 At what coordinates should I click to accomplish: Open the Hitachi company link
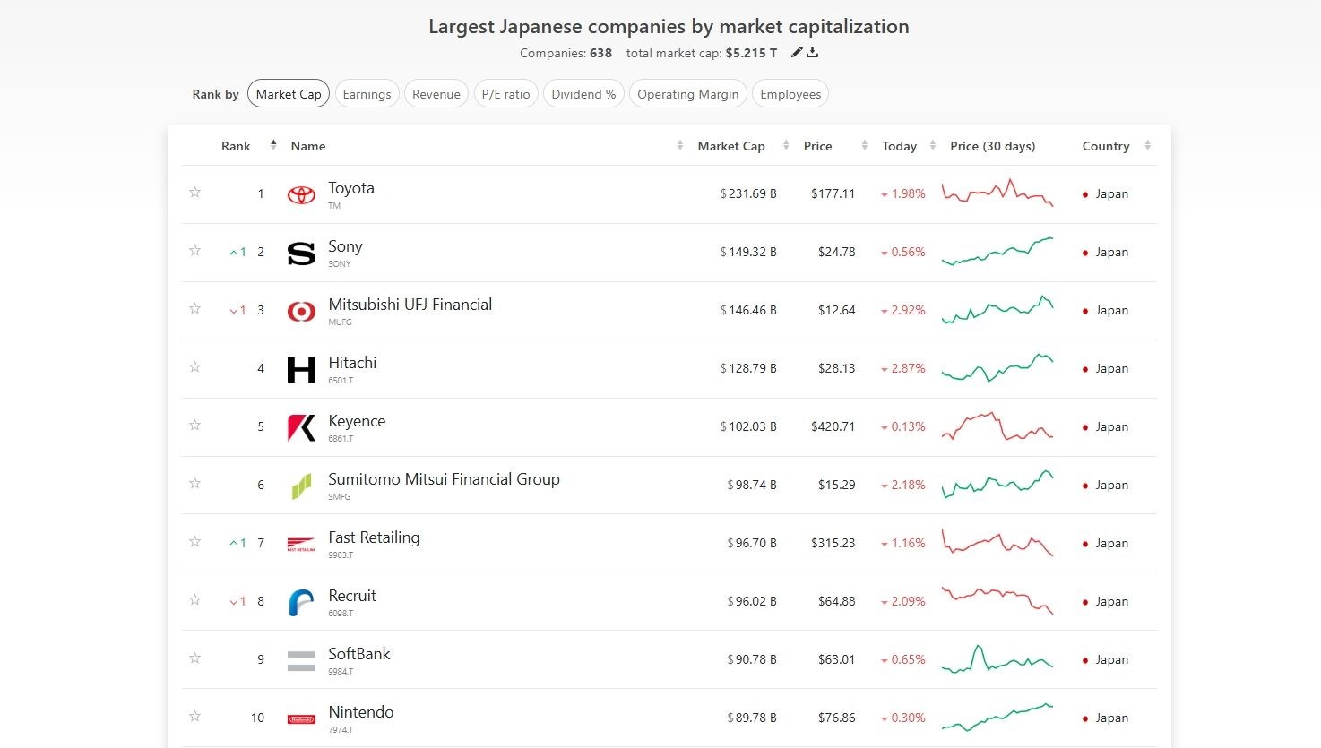(352, 363)
